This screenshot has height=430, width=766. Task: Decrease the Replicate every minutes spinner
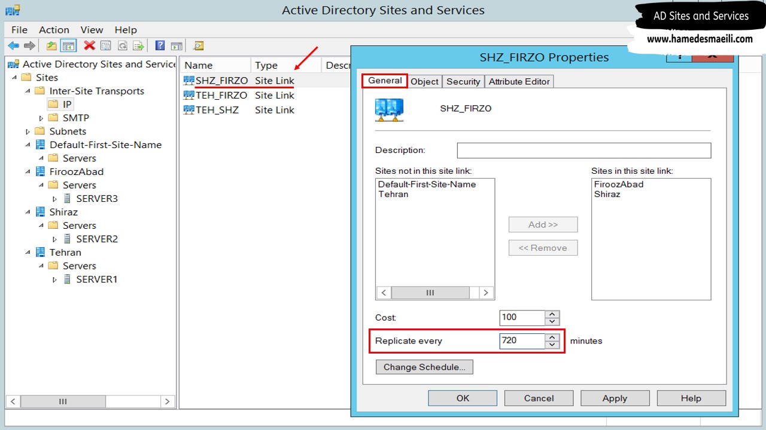553,345
